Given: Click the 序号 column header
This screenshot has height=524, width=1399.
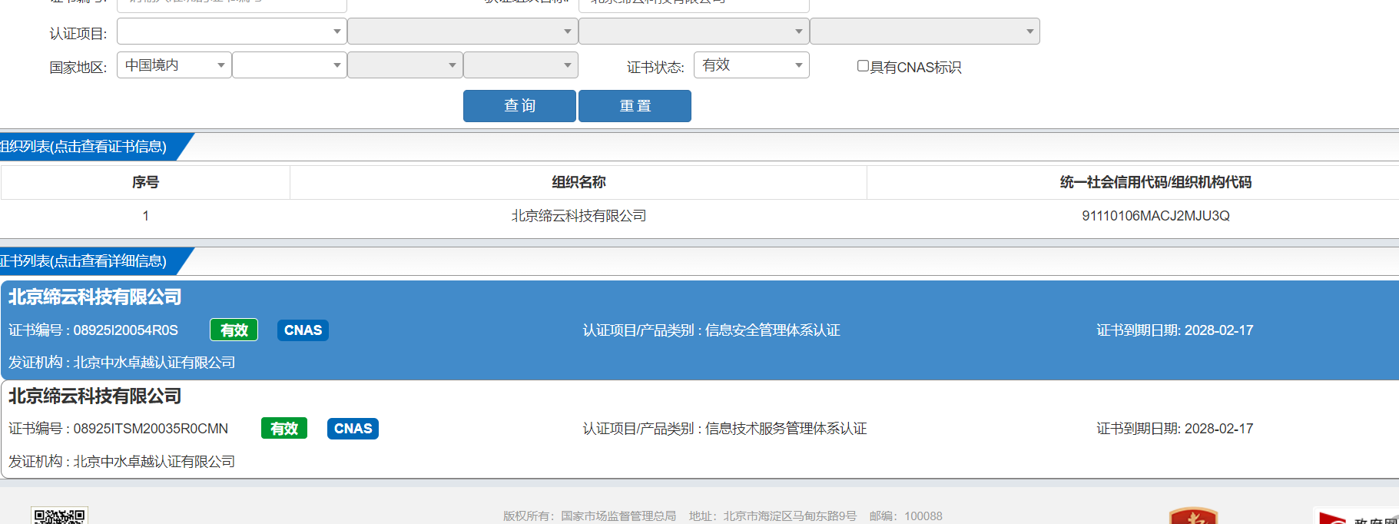Looking at the screenshot, I should (145, 182).
